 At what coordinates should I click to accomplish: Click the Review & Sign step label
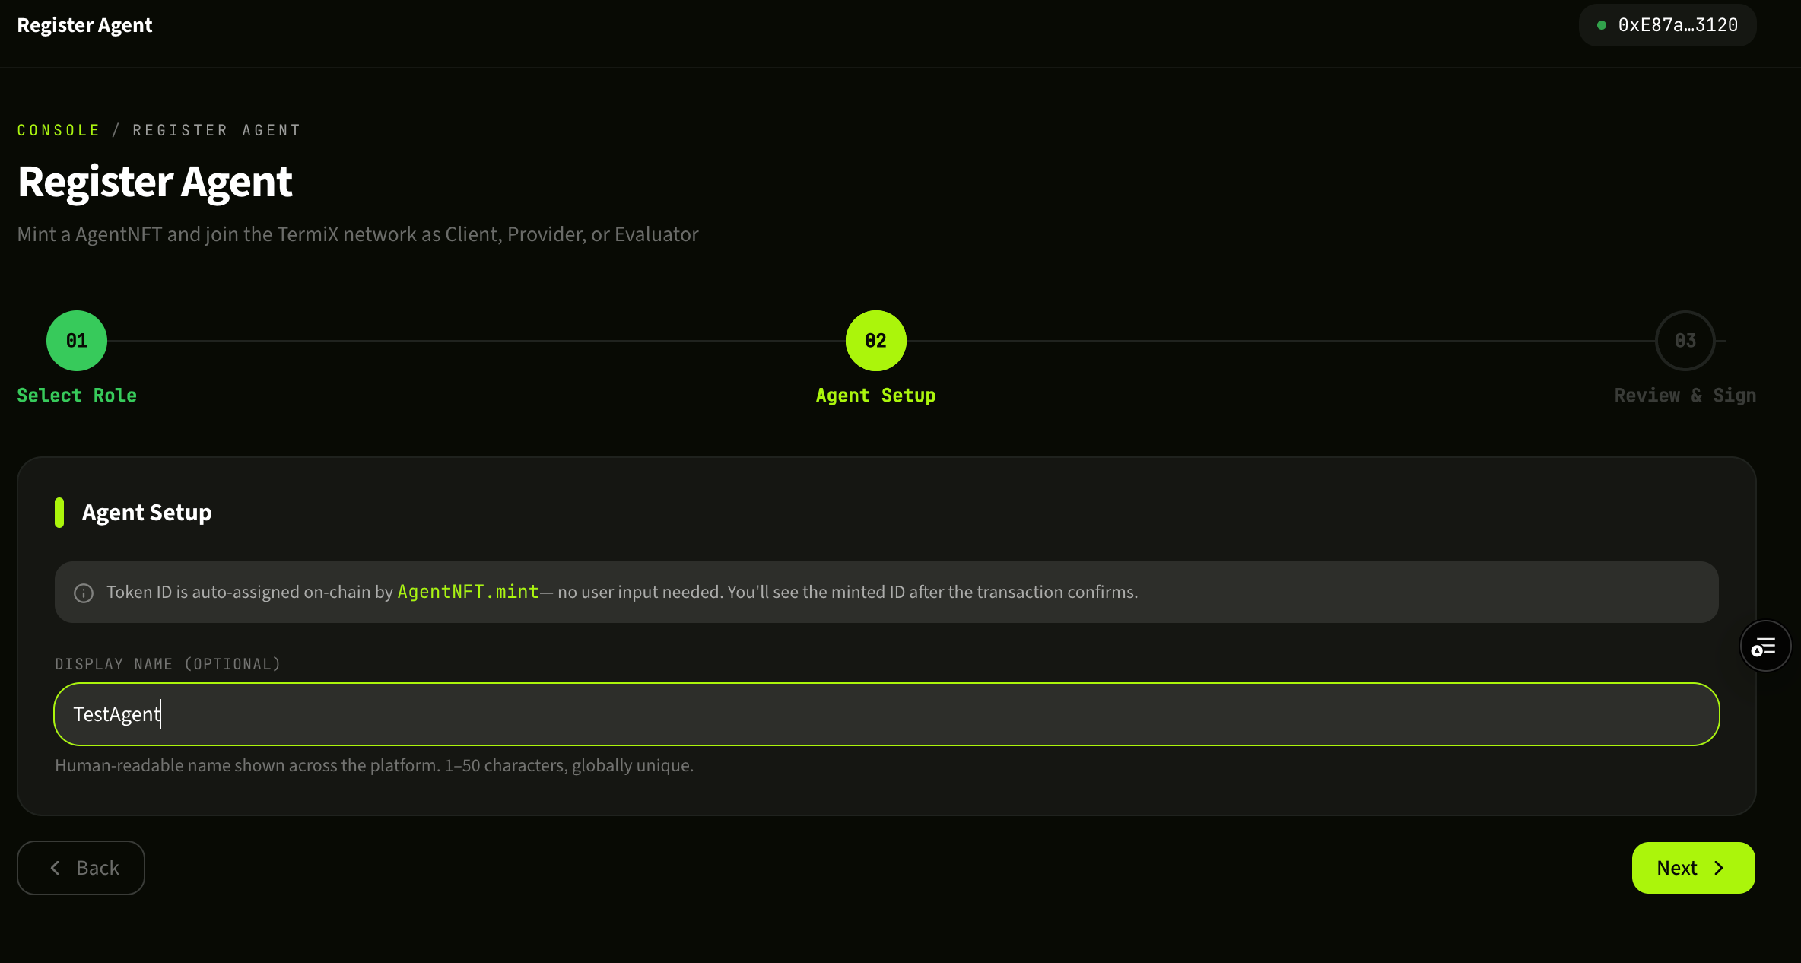[1685, 396]
